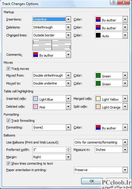Open the Measure in Inches dropdown
This screenshot has height=189, width=132.
125,150
